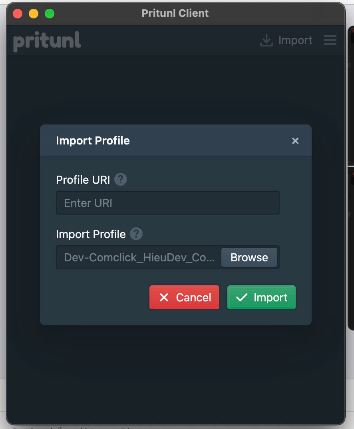Screen dimensions: 354x429
Task: Show help for the Profile URI field
Action: point(120,179)
